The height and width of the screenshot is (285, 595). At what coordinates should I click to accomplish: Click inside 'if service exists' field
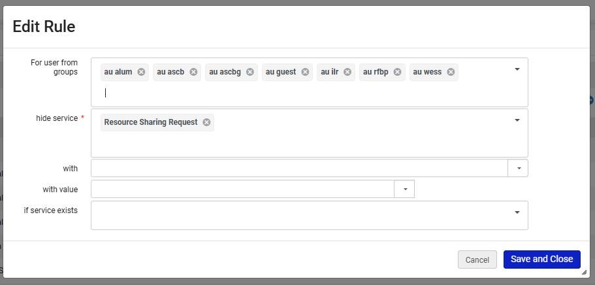pos(300,215)
